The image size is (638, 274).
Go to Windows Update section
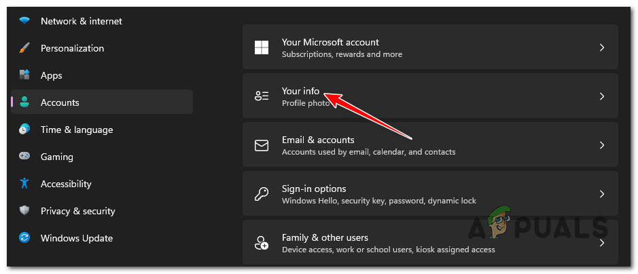(x=76, y=238)
